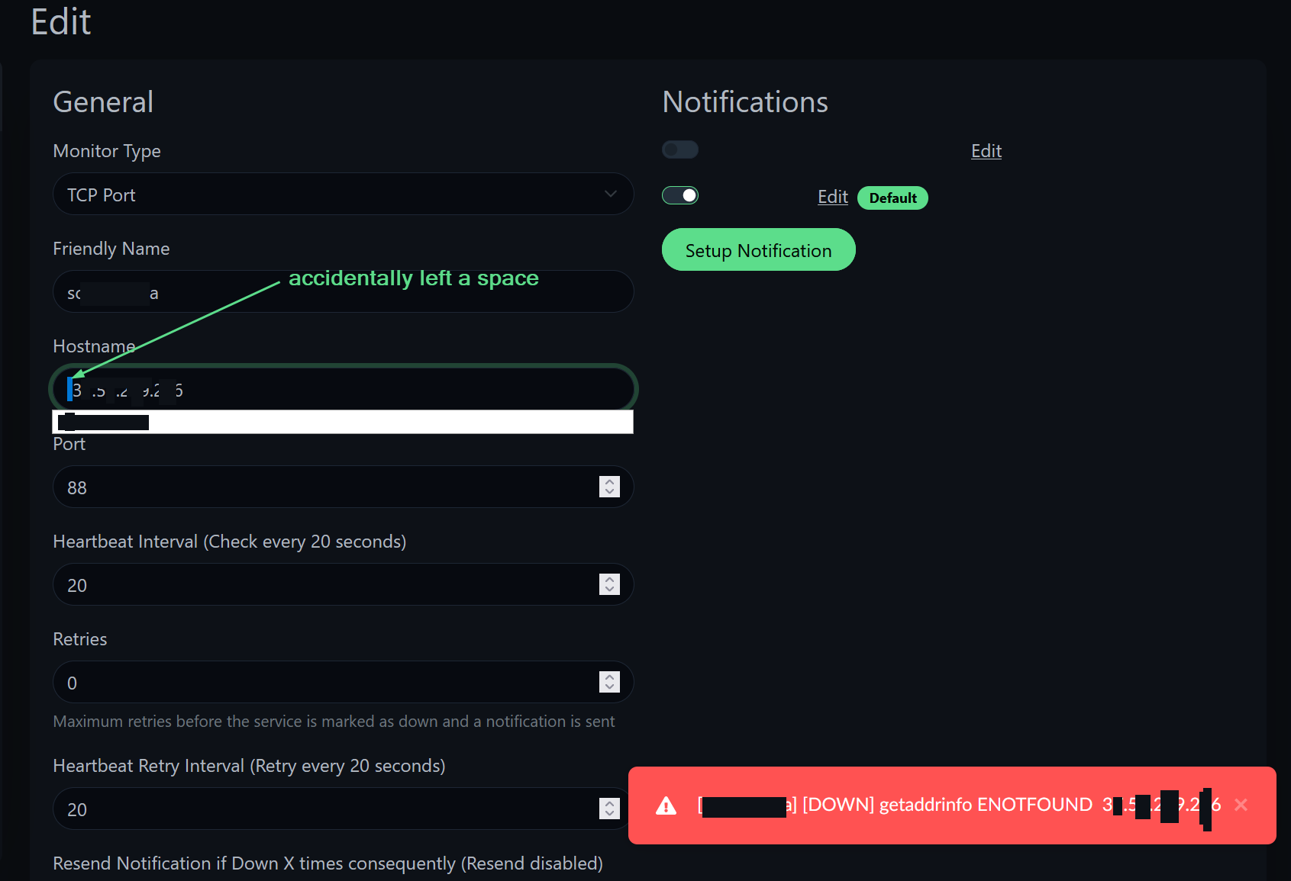Image resolution: width=1291 pixels, height=881 pixels.
Task: Click the up arrow to increment Port
Action: (x=609, y=481)
